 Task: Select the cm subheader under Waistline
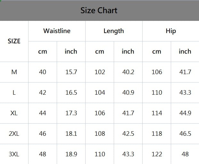tap(43, 51)
